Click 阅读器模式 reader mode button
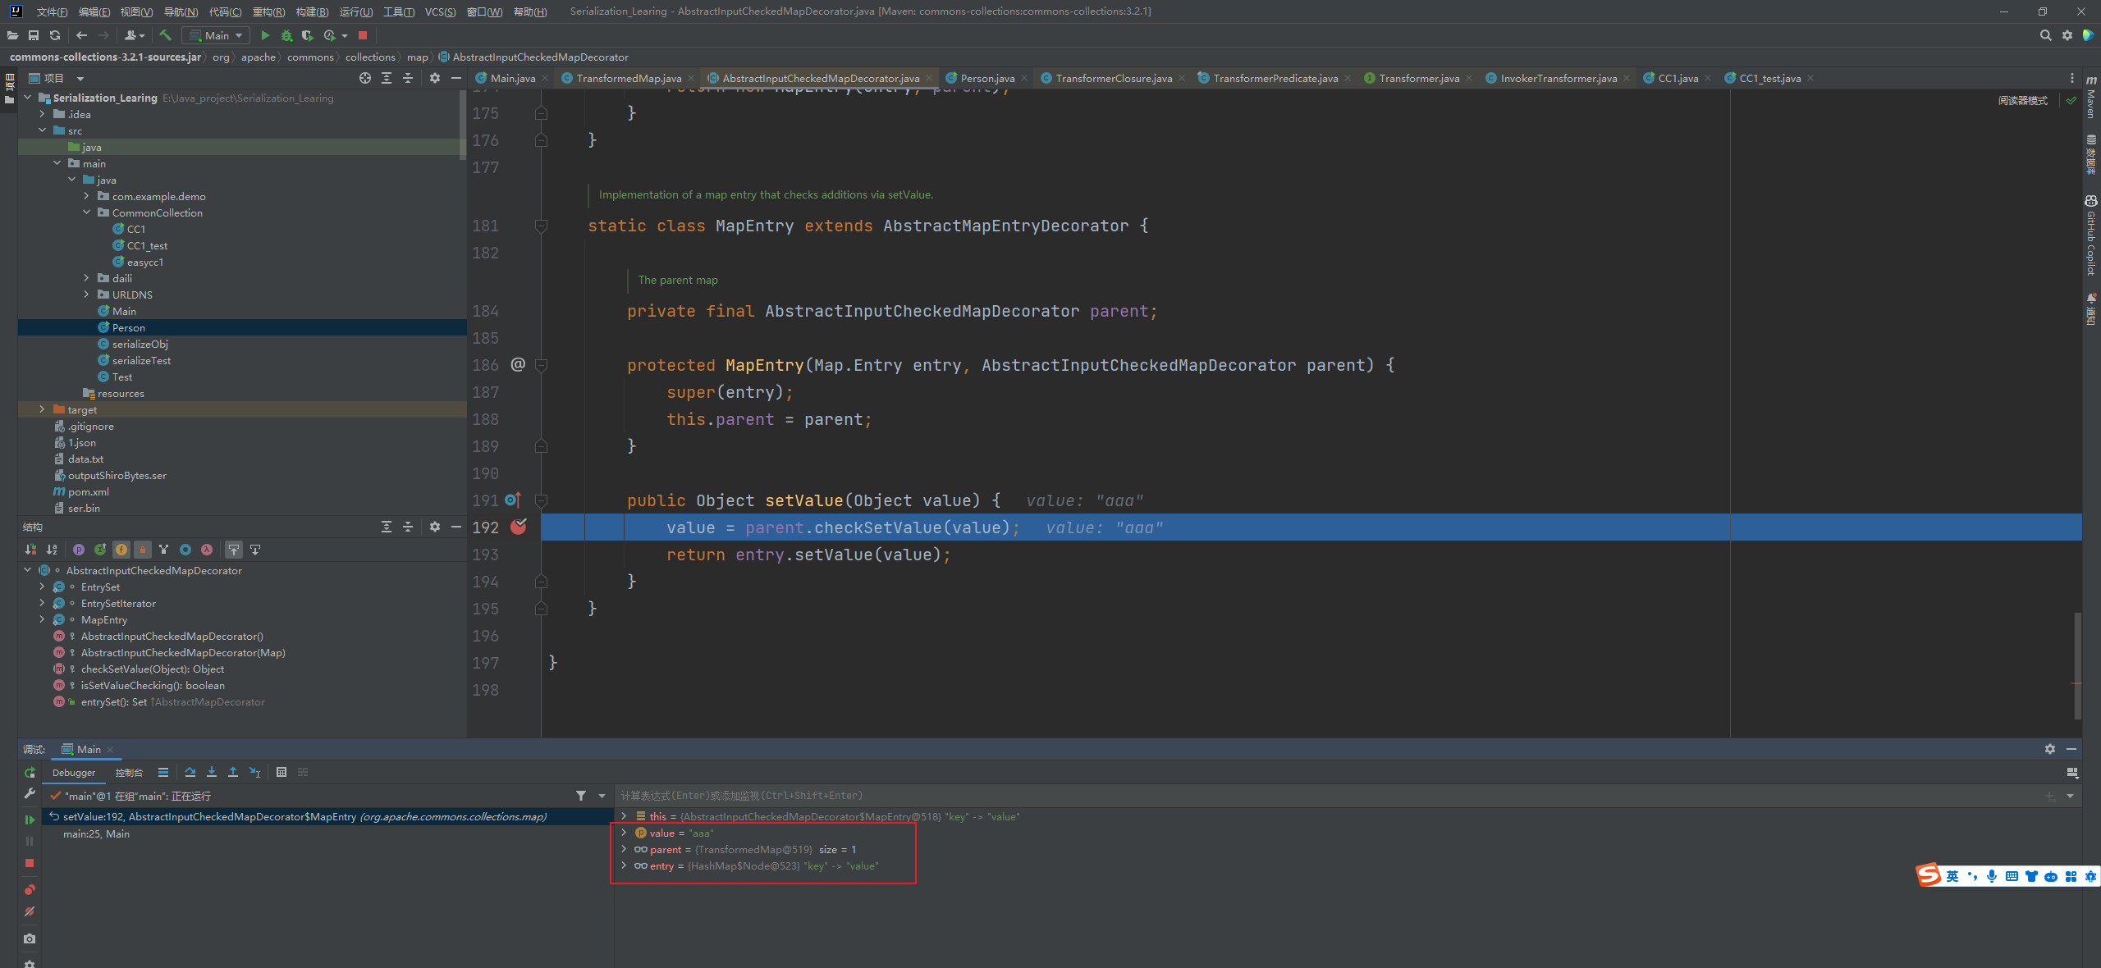Image resolution: width=2101 pixels, height=968 pixels. 2023,100
